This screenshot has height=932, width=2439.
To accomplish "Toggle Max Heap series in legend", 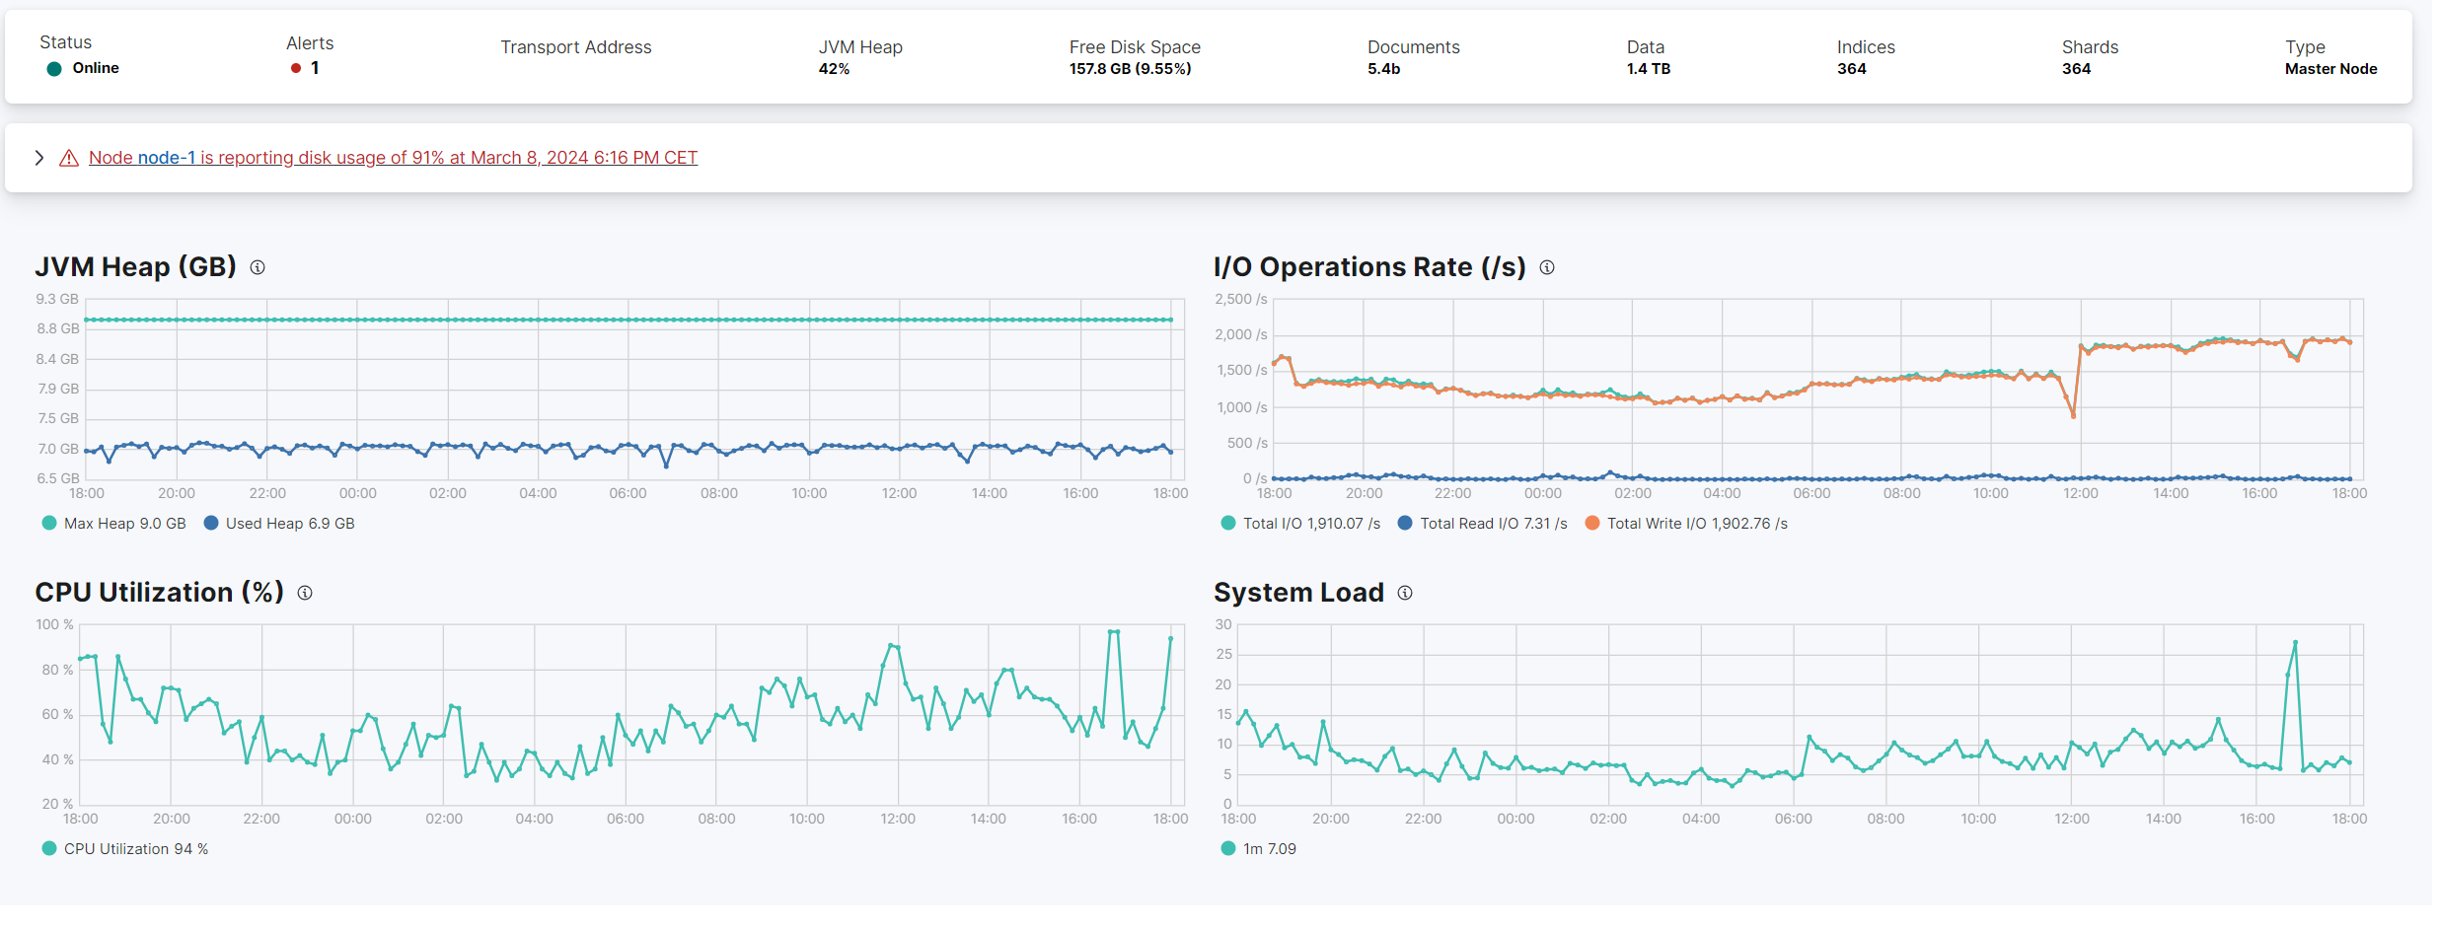I will point(114,524).
